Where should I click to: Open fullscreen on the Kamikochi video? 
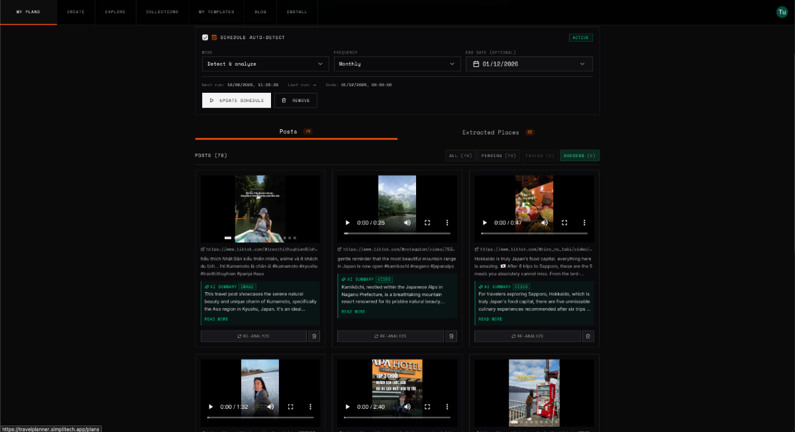point(427,223)
